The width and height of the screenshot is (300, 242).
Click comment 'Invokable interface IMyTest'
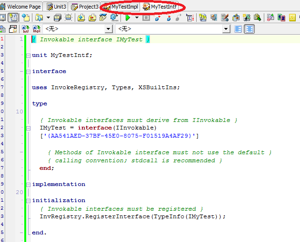click(x=91, y=39)
